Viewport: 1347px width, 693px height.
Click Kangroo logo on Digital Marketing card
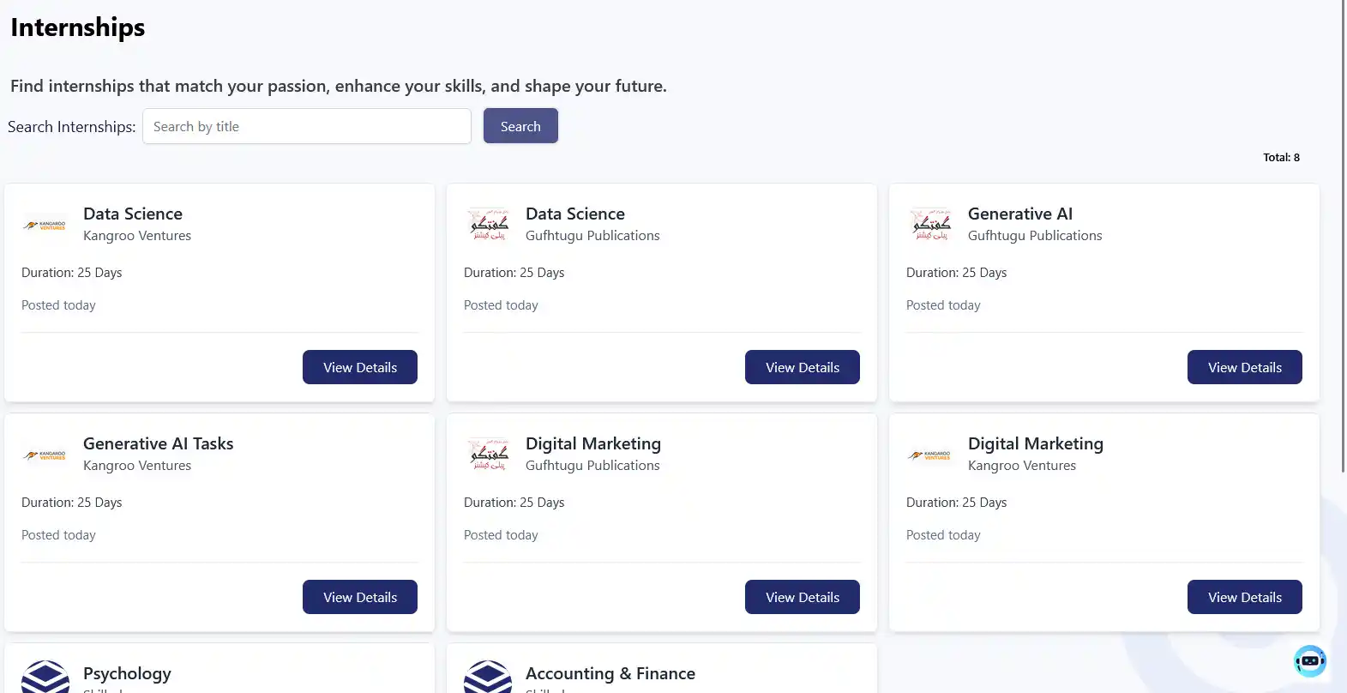click(930, 455)
